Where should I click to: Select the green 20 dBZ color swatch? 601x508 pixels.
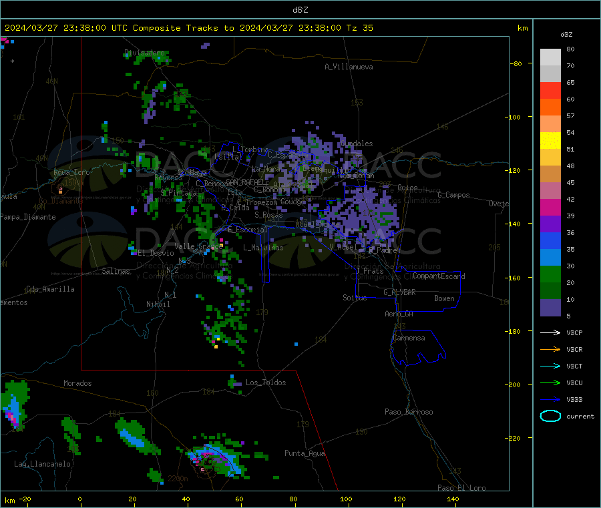coord(550,274)
